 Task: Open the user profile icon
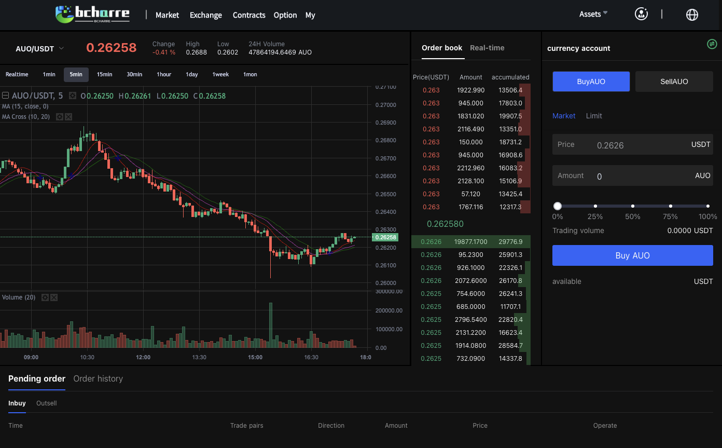pos(641,14)
